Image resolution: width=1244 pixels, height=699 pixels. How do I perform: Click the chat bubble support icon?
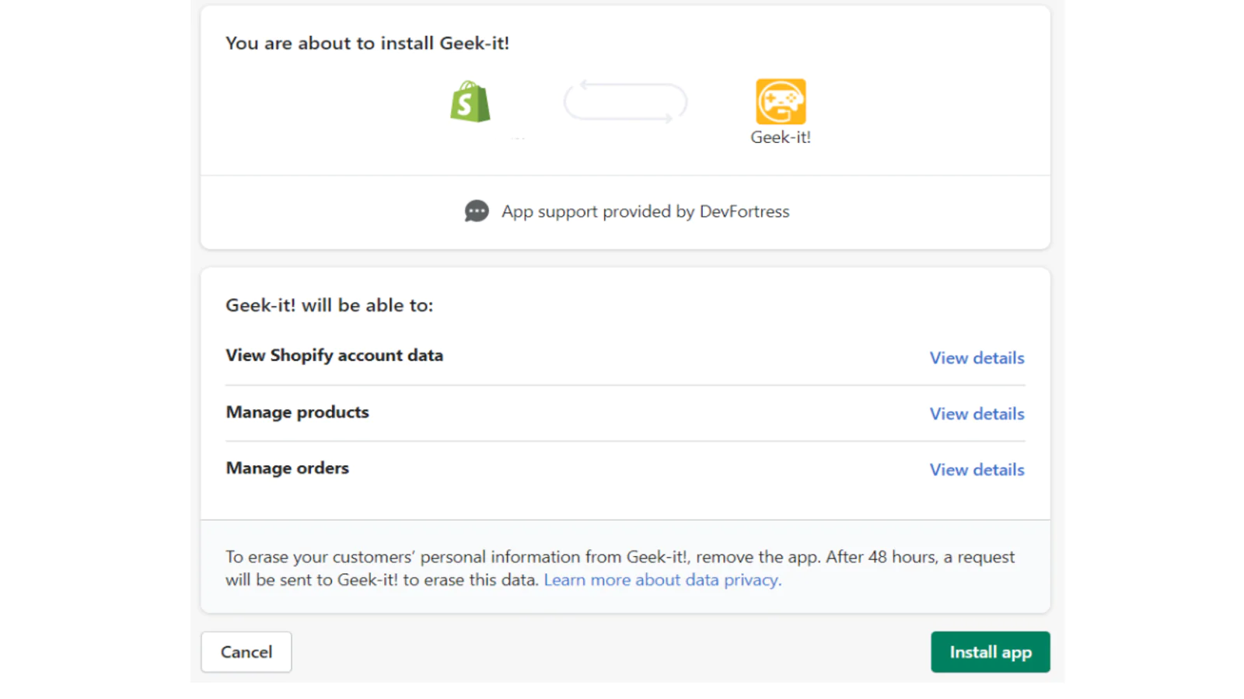[x=477, y=211]
